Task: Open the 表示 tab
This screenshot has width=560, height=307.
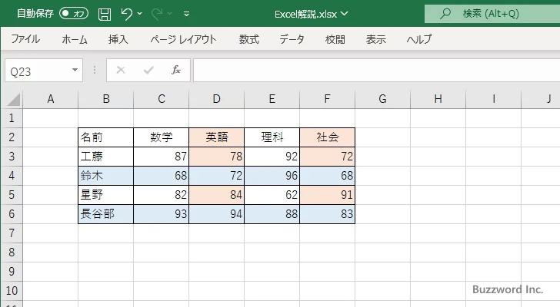Action: click(x=375, y=39)
